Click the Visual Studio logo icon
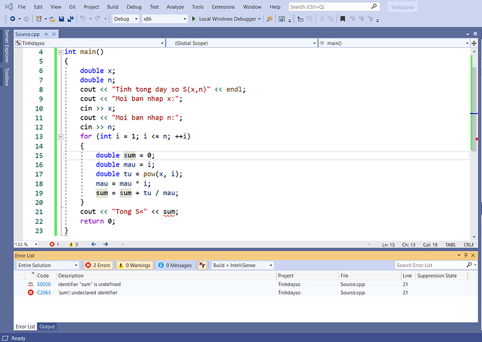 [9, 6]
